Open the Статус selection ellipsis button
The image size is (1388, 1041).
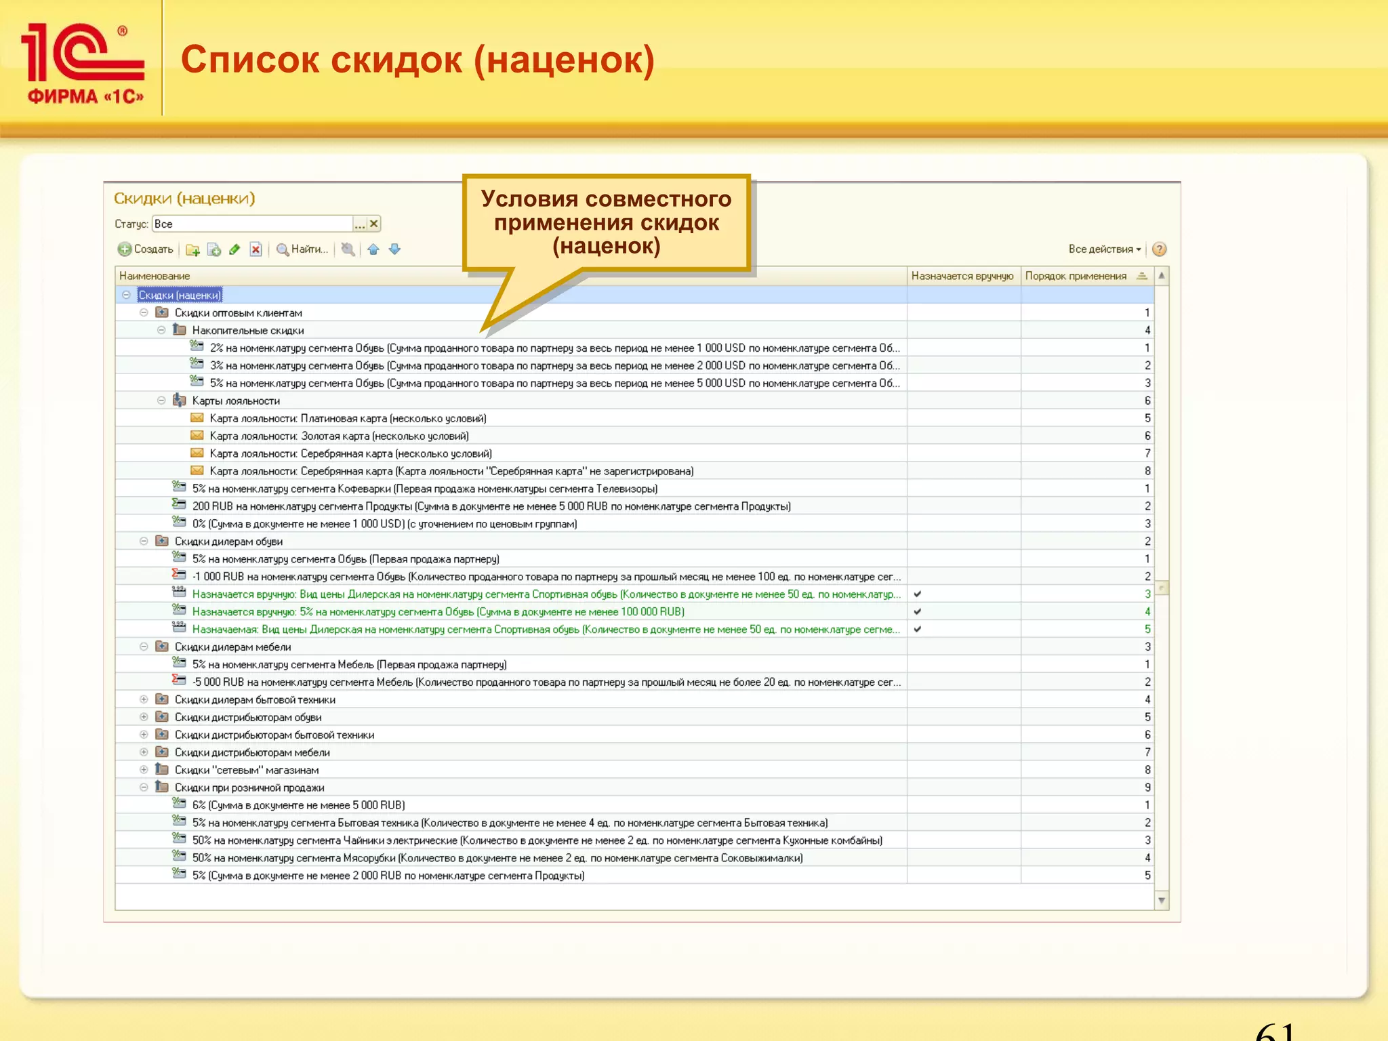click(x=360, y=224)
